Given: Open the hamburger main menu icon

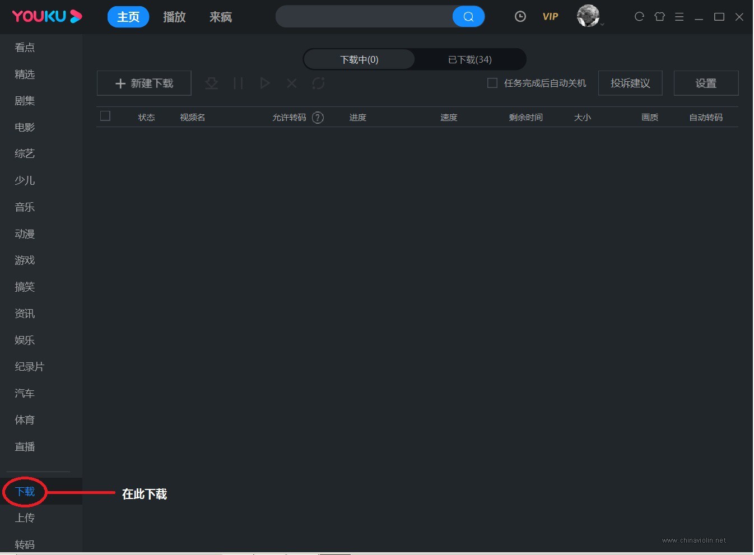Looking at the screenshot, I should pyautogui.click(x=679, y=17).
